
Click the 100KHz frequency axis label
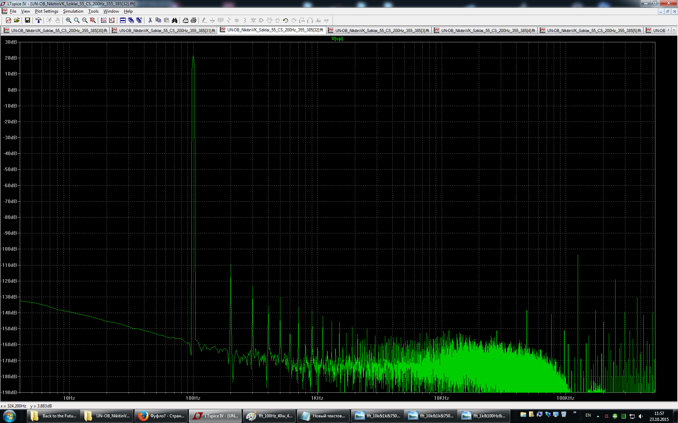pyautogui.click(x=565, y=398)
